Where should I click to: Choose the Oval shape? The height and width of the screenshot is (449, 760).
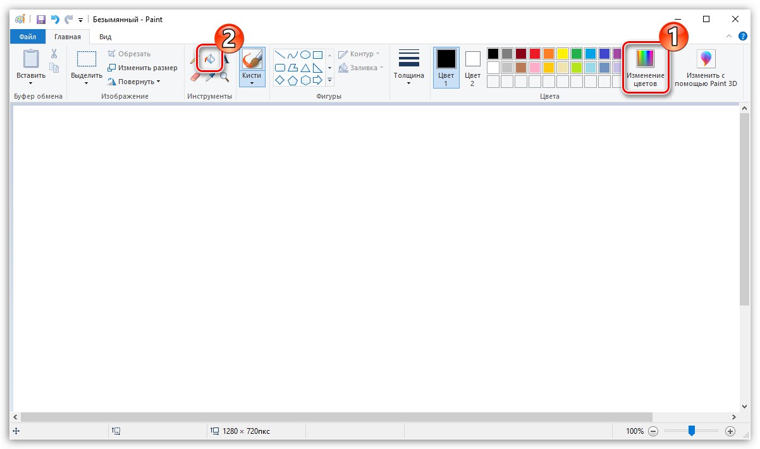[x=305, y=55]
